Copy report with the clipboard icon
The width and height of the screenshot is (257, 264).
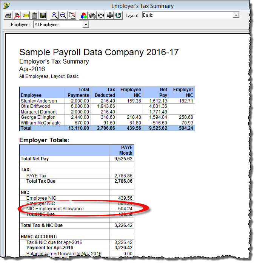tap(34, 16)
